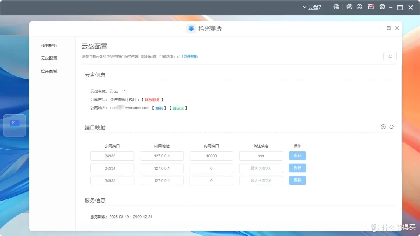
Task: Refresh the 端口映射 list
Action: [391, 127]
